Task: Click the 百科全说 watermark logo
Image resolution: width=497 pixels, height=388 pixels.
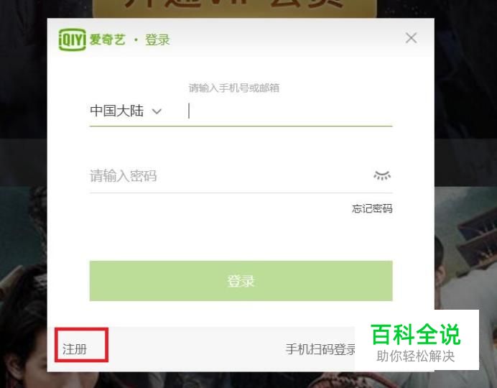Action: (x=416, y=334)
